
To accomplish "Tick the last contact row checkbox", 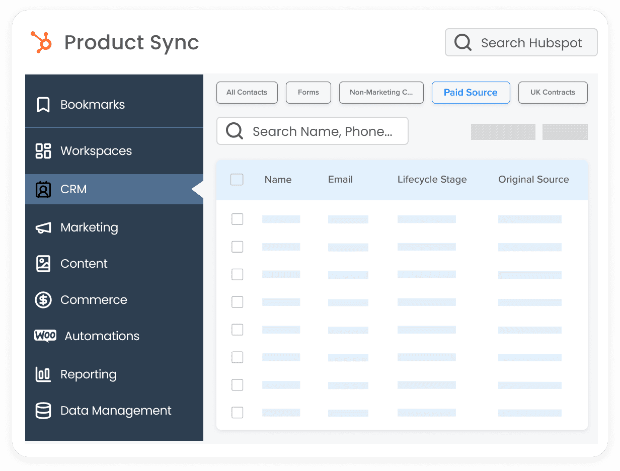I will [237, 413].
